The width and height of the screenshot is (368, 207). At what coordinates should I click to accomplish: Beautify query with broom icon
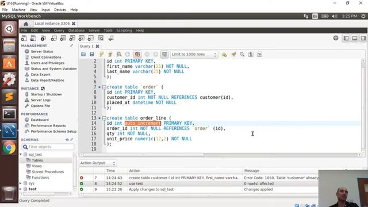pyautogui.click(x=233, y=55)
